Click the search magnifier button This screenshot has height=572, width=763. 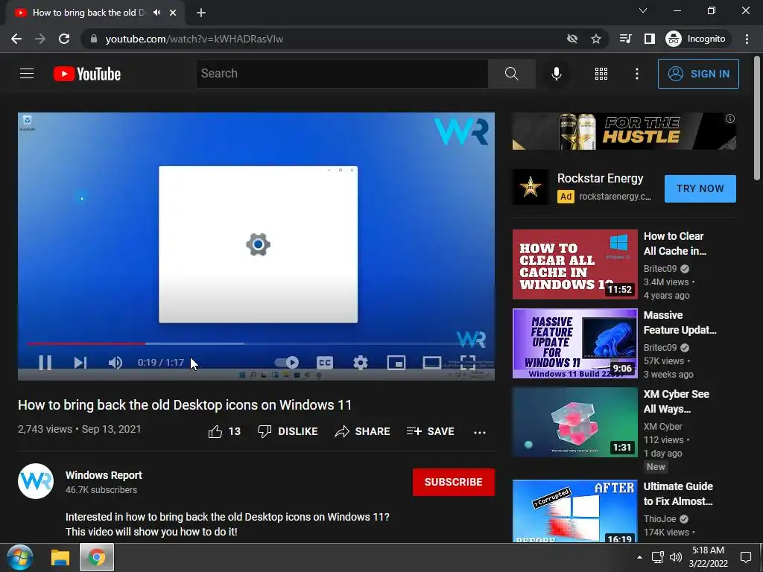511,74
